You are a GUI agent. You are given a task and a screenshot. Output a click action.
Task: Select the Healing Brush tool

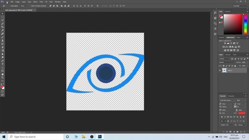(2, 34)
